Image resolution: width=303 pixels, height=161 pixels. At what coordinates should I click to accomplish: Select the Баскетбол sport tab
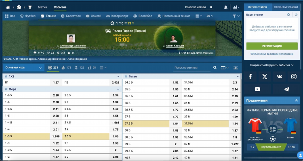71,16
